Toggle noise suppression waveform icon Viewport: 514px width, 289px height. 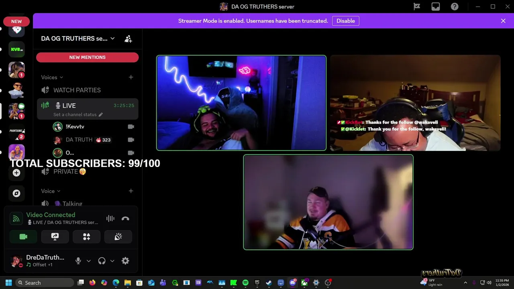coord(110,218)
